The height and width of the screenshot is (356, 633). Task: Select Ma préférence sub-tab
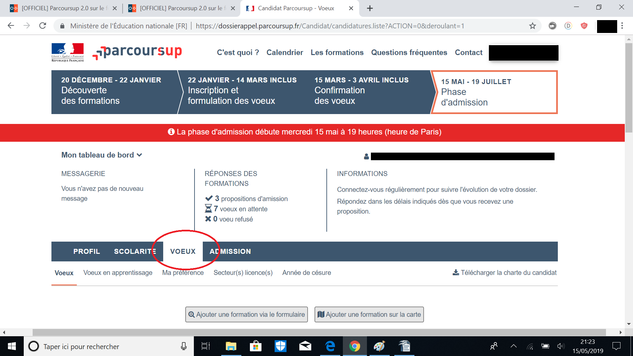coord(183,273)
